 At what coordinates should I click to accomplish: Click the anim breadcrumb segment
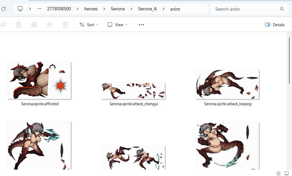(x=175, y=9)
